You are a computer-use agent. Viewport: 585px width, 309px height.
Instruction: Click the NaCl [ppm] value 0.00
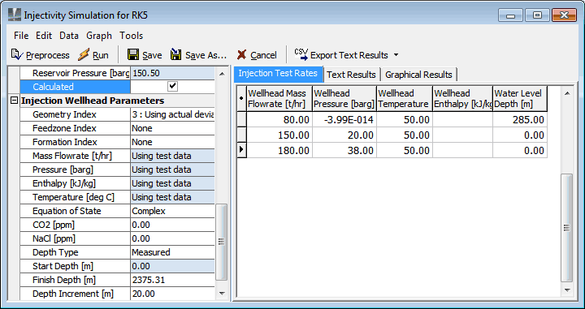point(172,238)
